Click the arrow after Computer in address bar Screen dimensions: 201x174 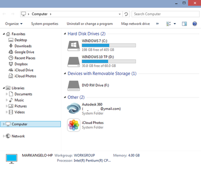click(x=51, y=14)
